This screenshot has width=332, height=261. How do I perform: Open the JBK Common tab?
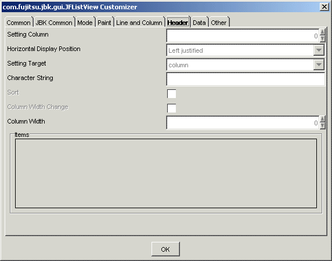click(54, 22)
